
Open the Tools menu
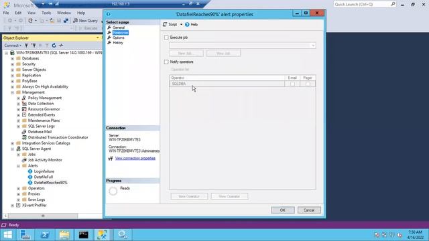point(46,13)
